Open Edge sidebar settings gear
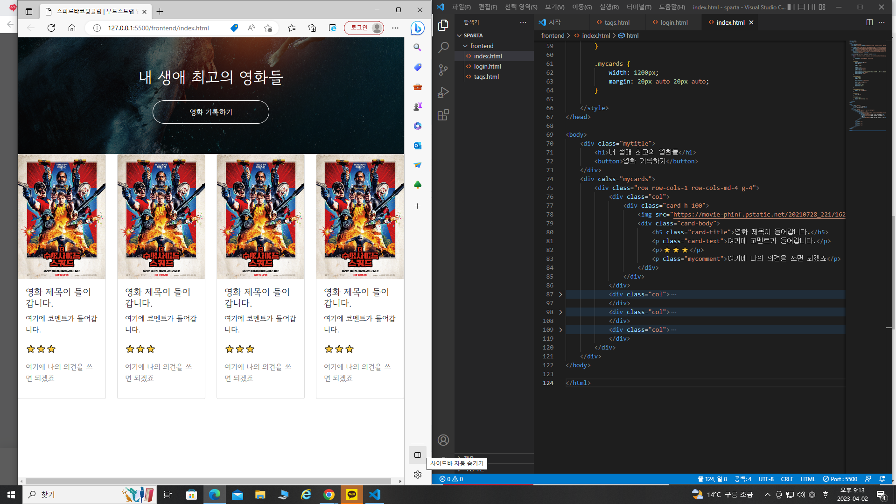Screen dimensions: 896x504 click(x=418, y=475)
